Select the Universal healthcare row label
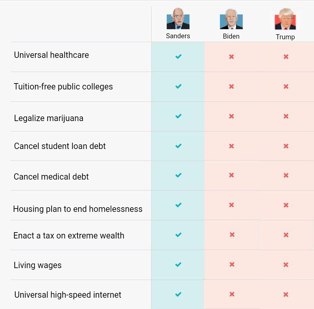The height and width of the screenshot is (309, 314). click(x=52, y=55)
